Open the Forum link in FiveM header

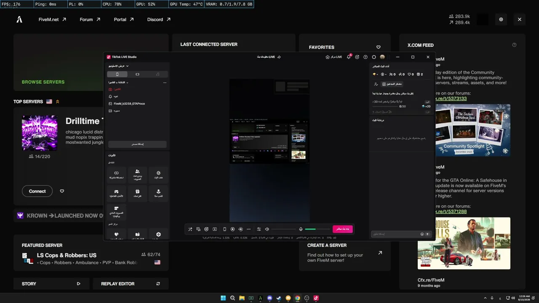coord(90,19)
